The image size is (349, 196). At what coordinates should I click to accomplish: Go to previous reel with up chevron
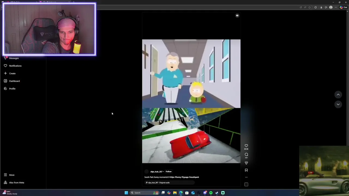click(x=338, y=94)
